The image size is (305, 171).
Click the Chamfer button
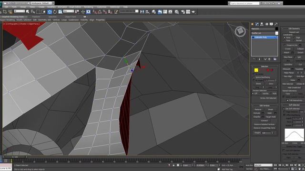(x=257, y=117)
